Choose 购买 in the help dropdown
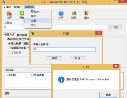This screenshot has height=98, width=127. (x=37, y=16)
